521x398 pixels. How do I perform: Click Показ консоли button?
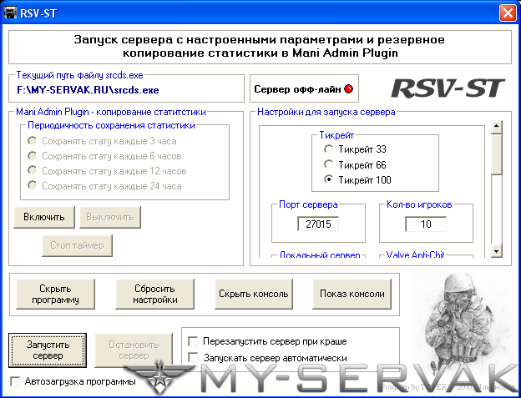352,294
